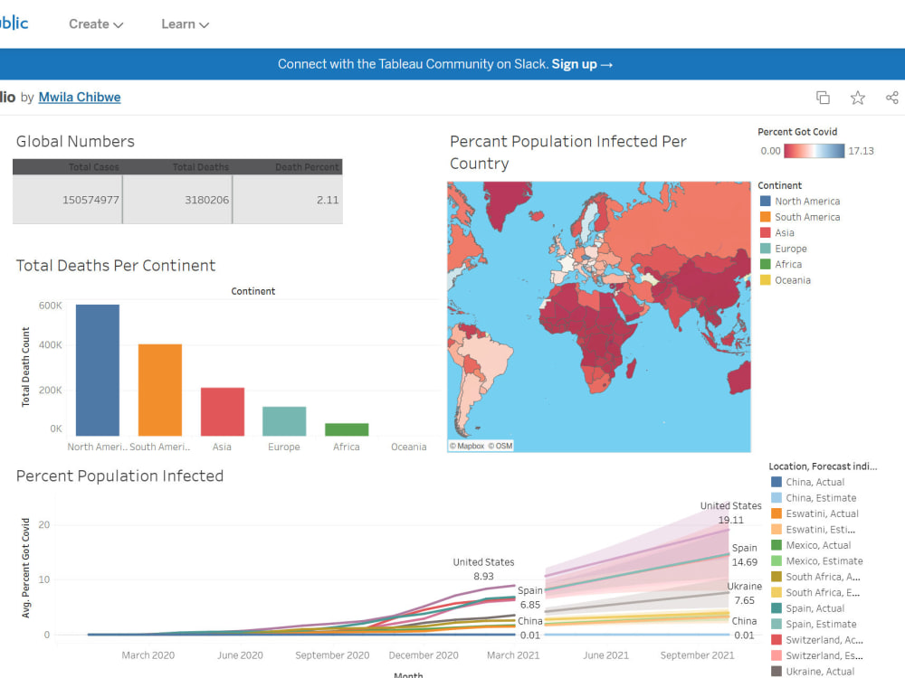Open the Create dropdown menu
Image resolution: width=905 pixels, height=678 pixels.
96,24
